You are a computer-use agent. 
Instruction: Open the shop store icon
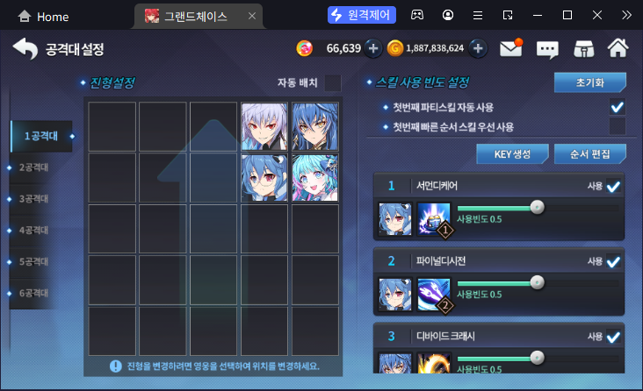(584, 49)
